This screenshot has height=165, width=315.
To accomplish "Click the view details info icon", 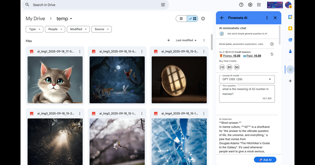I will (x=203, y=19).
